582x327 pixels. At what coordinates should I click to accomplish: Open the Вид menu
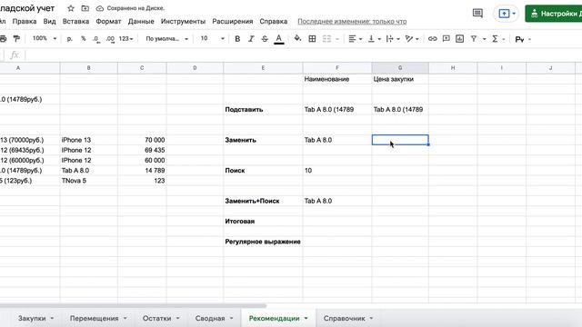click(x=49, y=22)
